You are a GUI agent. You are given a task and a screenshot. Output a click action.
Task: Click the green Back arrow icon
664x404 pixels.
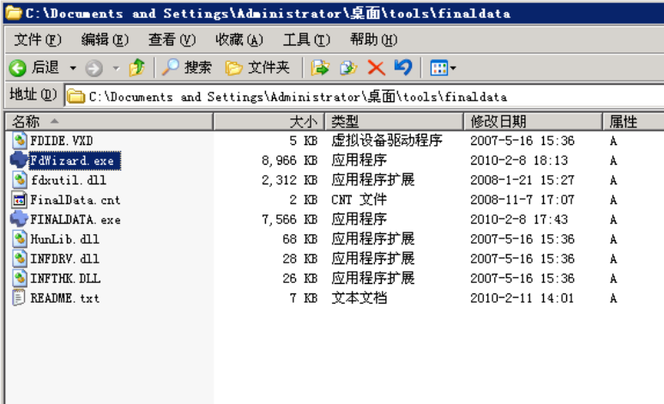click(x=17, y=68)
